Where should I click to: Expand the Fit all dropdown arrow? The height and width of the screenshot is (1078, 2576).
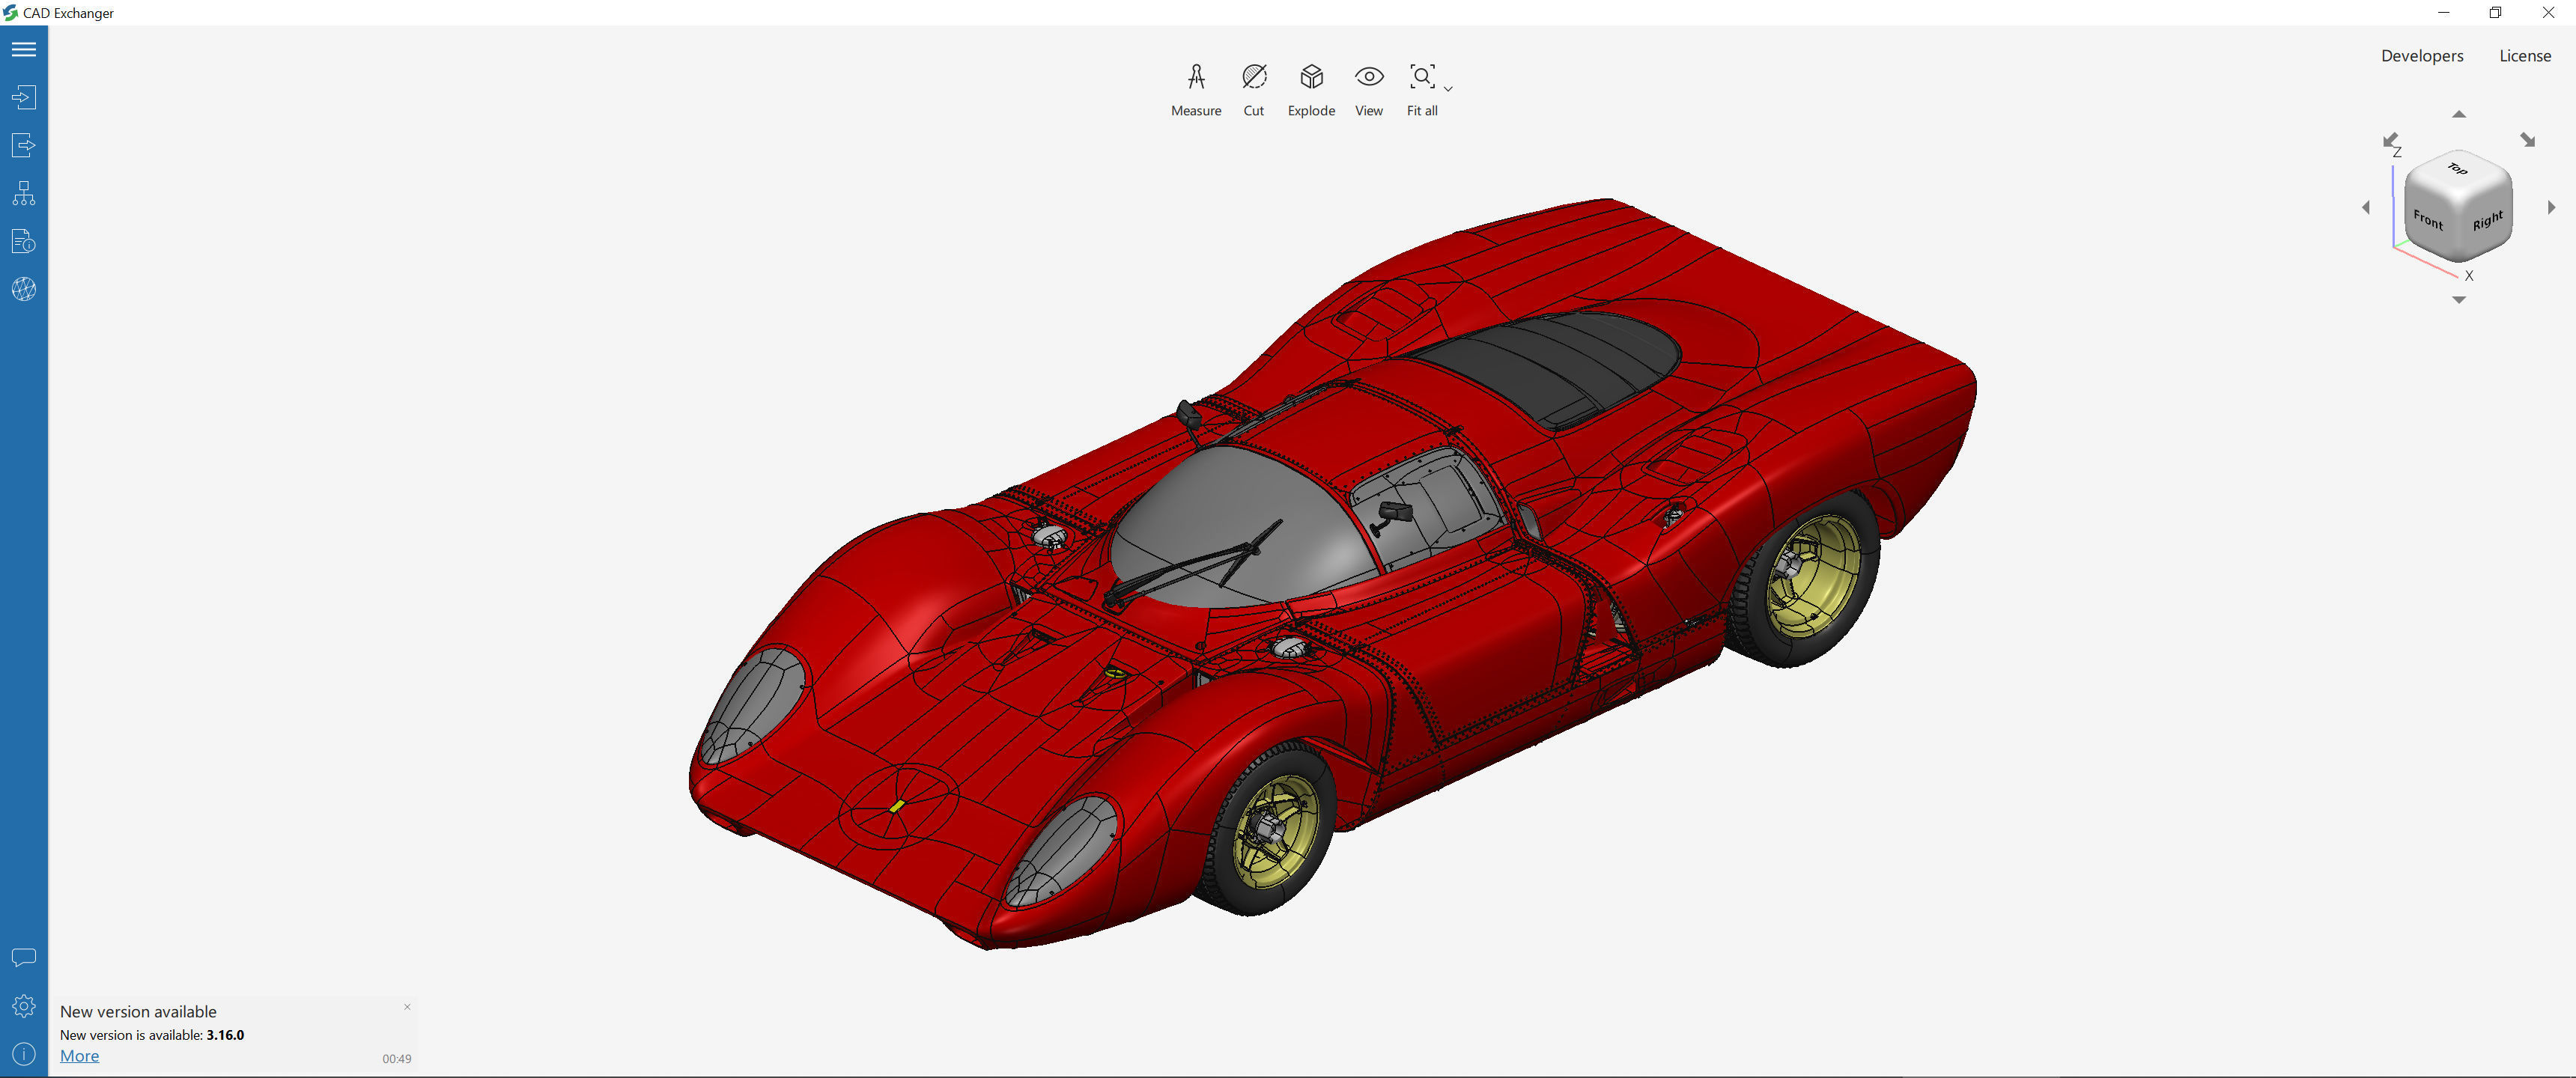click(x=1448, y=89)
